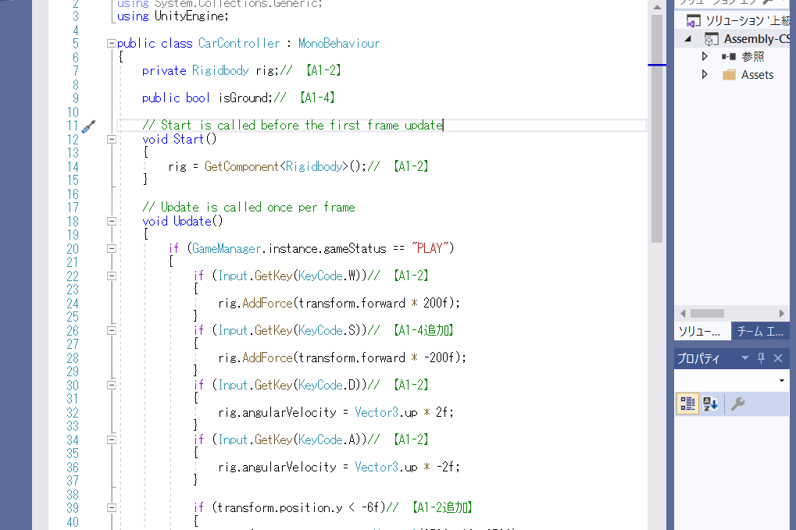Viewport: 796px width, 530px height.
Task: Click line number 20 in the margin
Action: click(73, 249)
